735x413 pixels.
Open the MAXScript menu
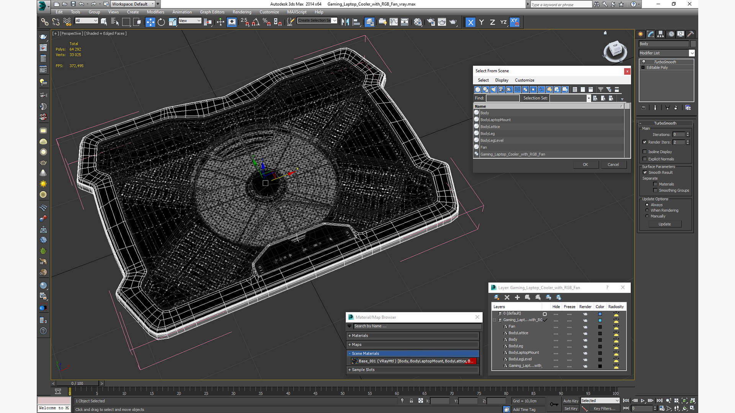click(297, 12)
